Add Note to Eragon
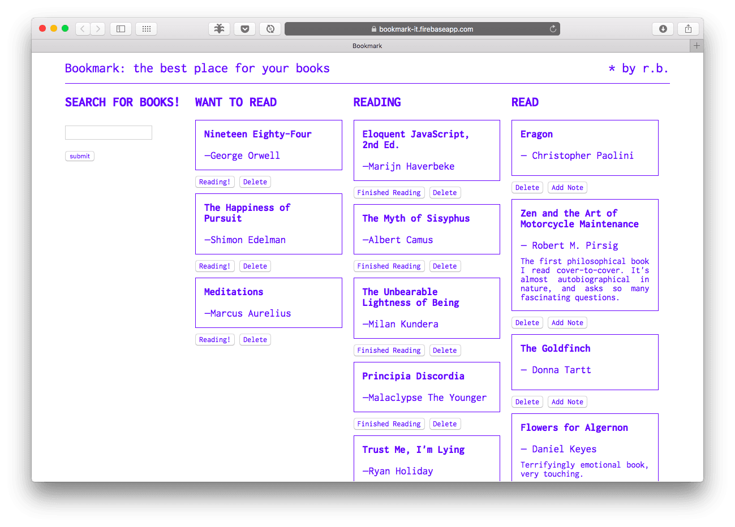Screen dimensions: 735x527 [568, 188]
